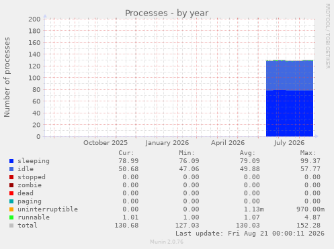Click the 'Munin 2.0.76' version text

pyautogui.click(x=167, y=242)
